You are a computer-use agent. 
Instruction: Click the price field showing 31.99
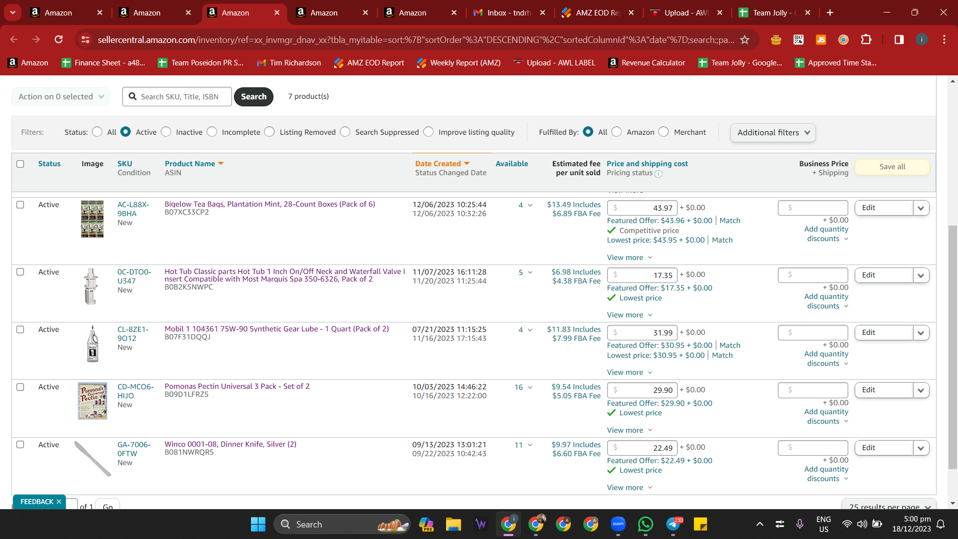642,333
